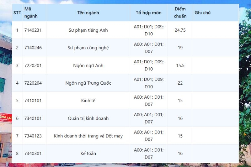Click score 15.5
This screenshot has width=251, height=167.
[180, 65]
